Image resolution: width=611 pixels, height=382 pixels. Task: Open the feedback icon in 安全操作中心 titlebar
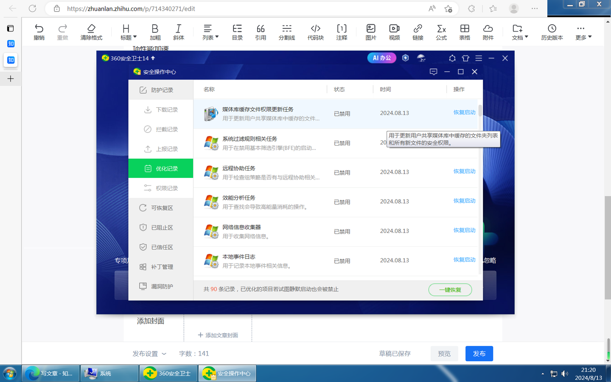click(x=433, y=72)
